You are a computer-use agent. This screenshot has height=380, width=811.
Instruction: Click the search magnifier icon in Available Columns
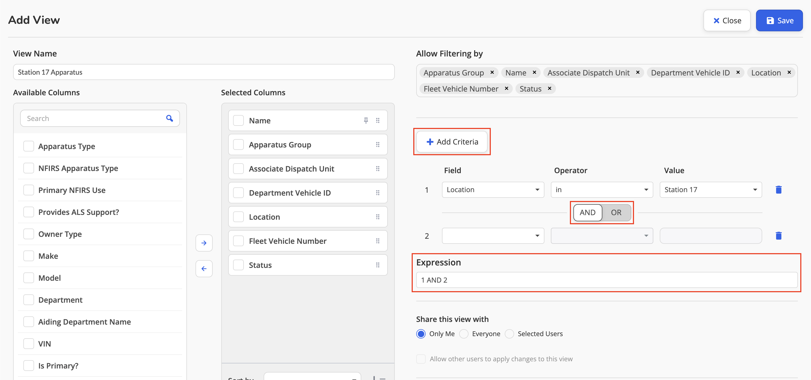coord(169,118)
